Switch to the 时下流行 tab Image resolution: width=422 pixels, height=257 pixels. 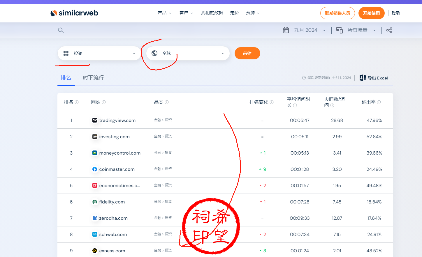tap(93, 78)
